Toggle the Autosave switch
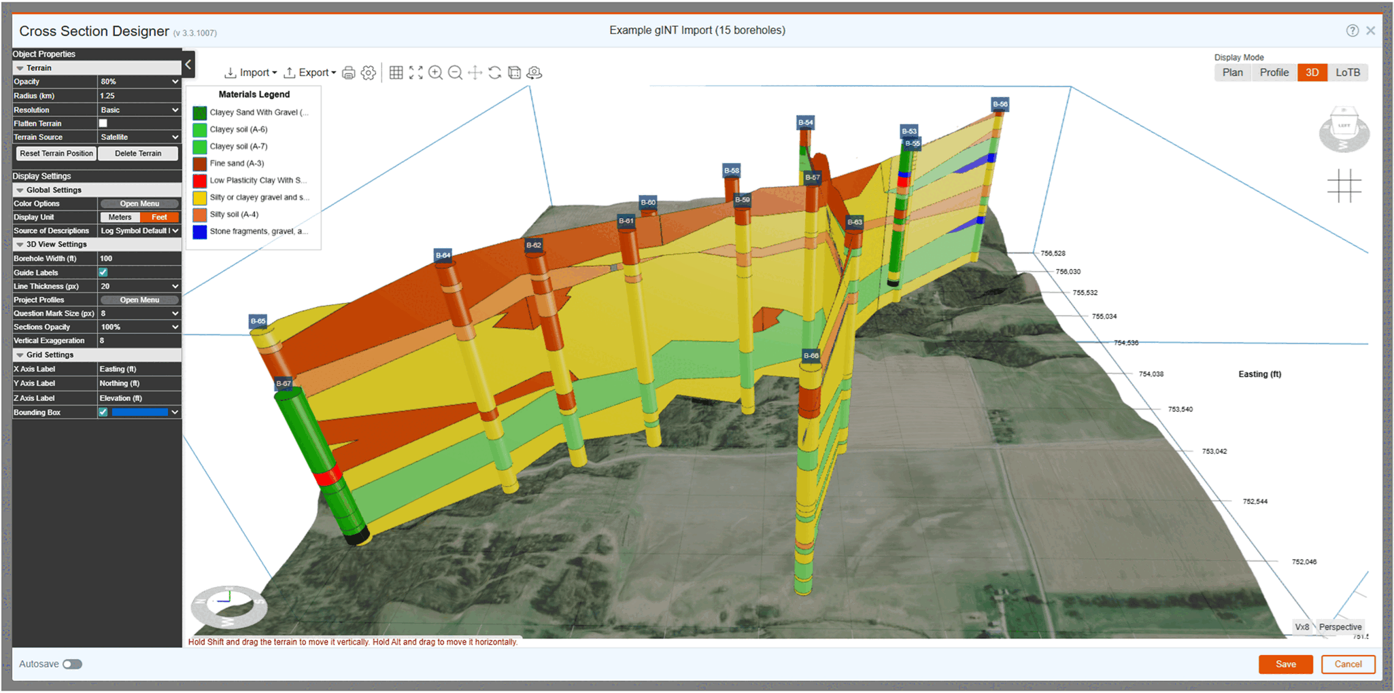Screen dimensions: 1394x693 [73, 664]
